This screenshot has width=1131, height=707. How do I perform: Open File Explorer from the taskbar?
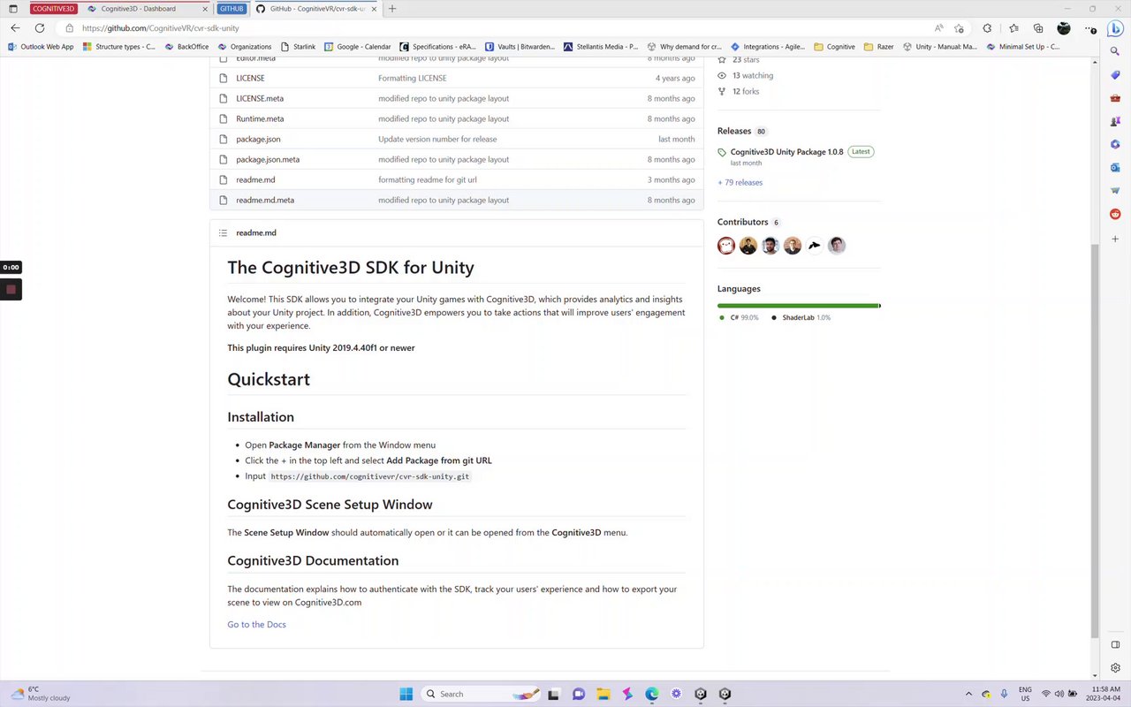[603, 694]
